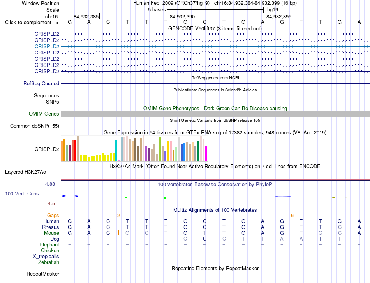Click the 'Click to complement -->' label
This screenshot has width=370, height=283.
point(32,23)
